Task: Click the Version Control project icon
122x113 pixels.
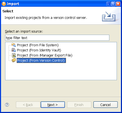Action: coord(14,60)
